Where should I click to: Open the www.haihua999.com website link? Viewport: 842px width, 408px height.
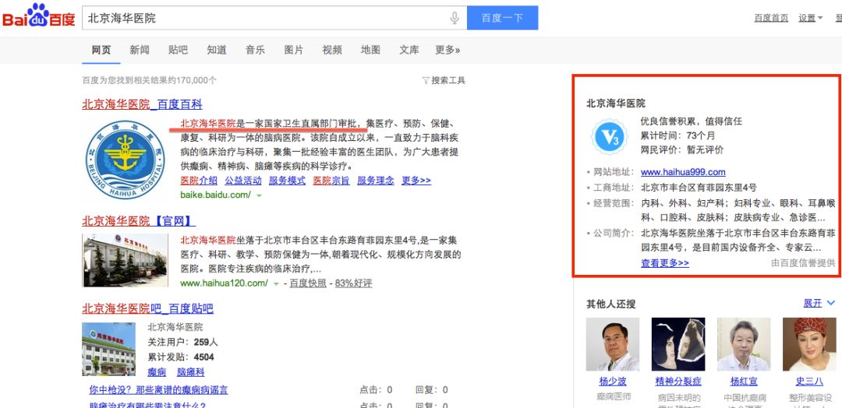coord(683,172)
